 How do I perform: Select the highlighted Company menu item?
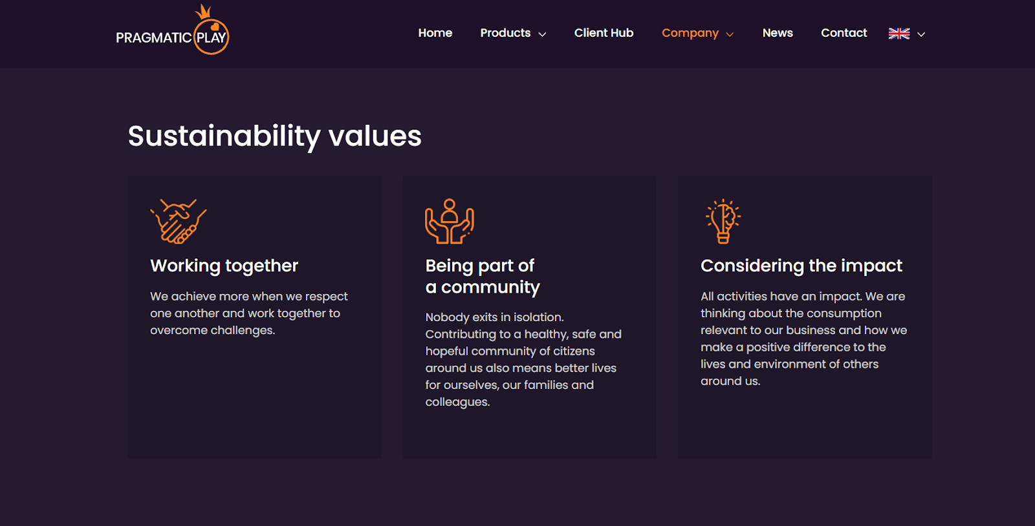point(690,33)
